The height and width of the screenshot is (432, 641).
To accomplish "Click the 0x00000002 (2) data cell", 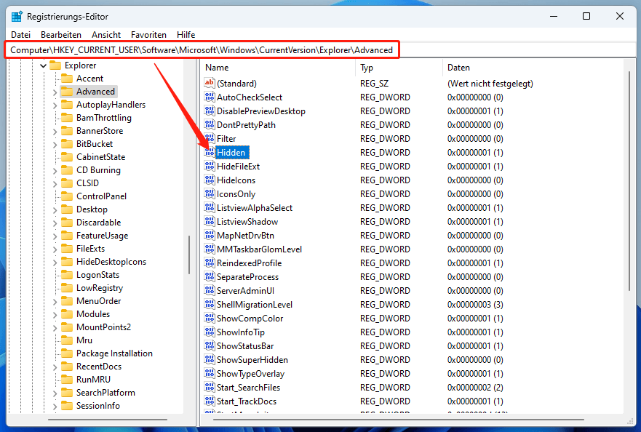I will 475,387.
